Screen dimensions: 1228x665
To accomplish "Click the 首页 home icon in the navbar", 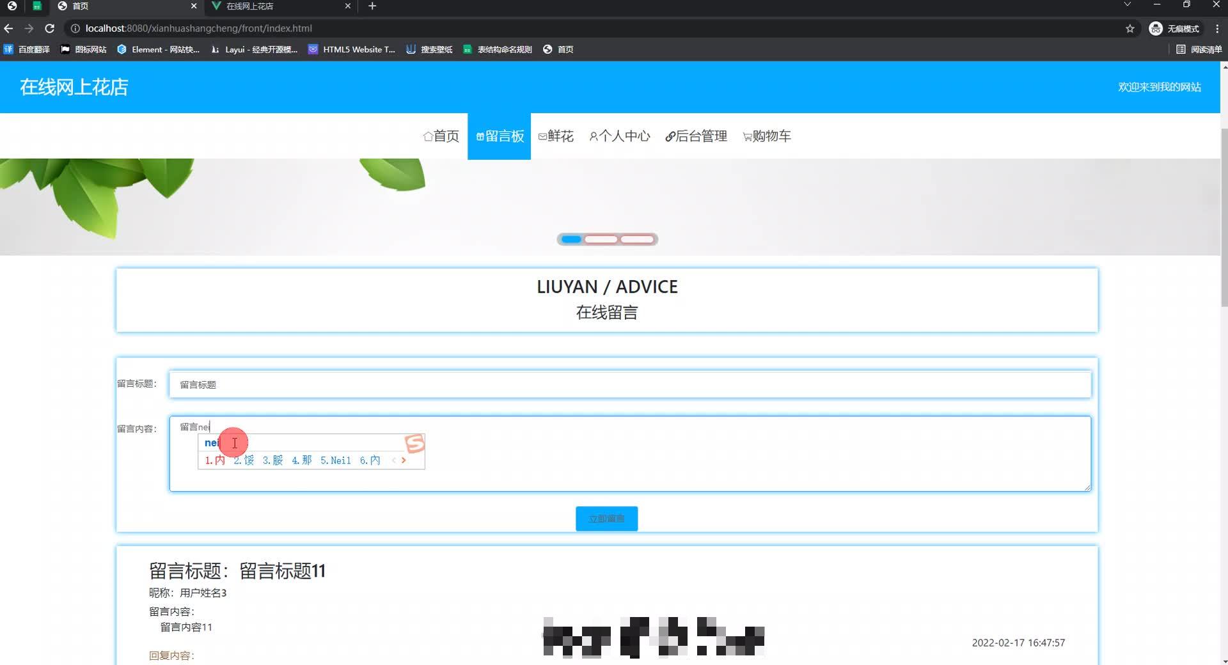I will (x=428, y=136).
